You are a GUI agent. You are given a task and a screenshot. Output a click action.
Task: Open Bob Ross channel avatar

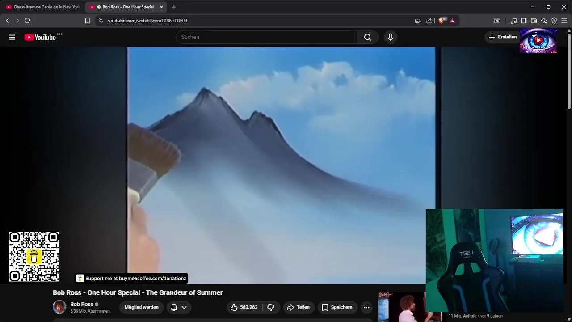pyautogui.click(x=59, y=307)
